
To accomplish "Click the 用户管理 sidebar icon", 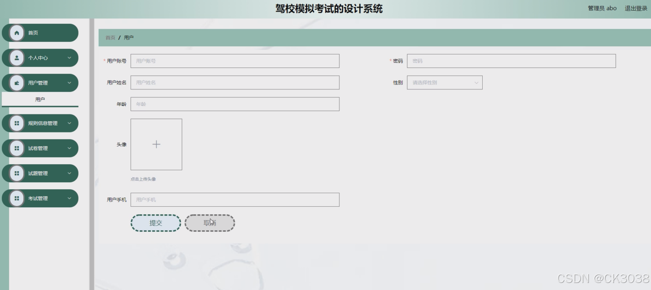I will click(x=17, y=83).
